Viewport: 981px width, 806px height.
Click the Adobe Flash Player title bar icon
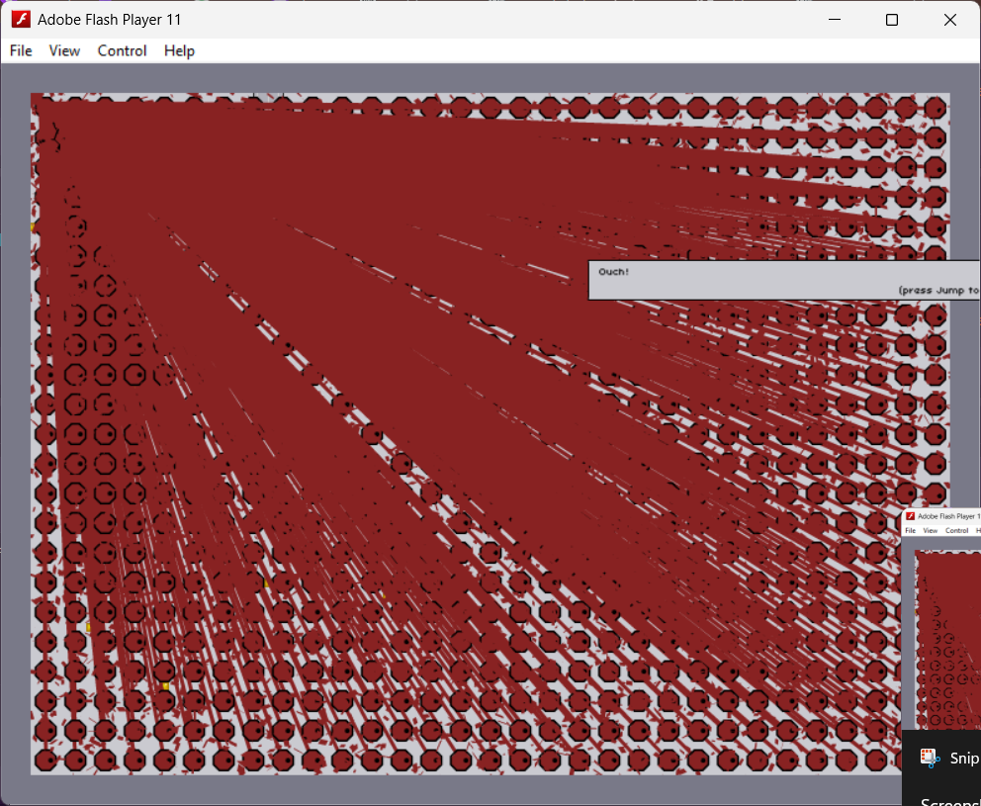(x=22, y=20)
